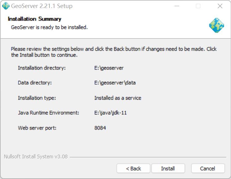The image size is (231, 179).
Task: Click the E:\java\jdk-11 path value
Action: coord(111,113)
